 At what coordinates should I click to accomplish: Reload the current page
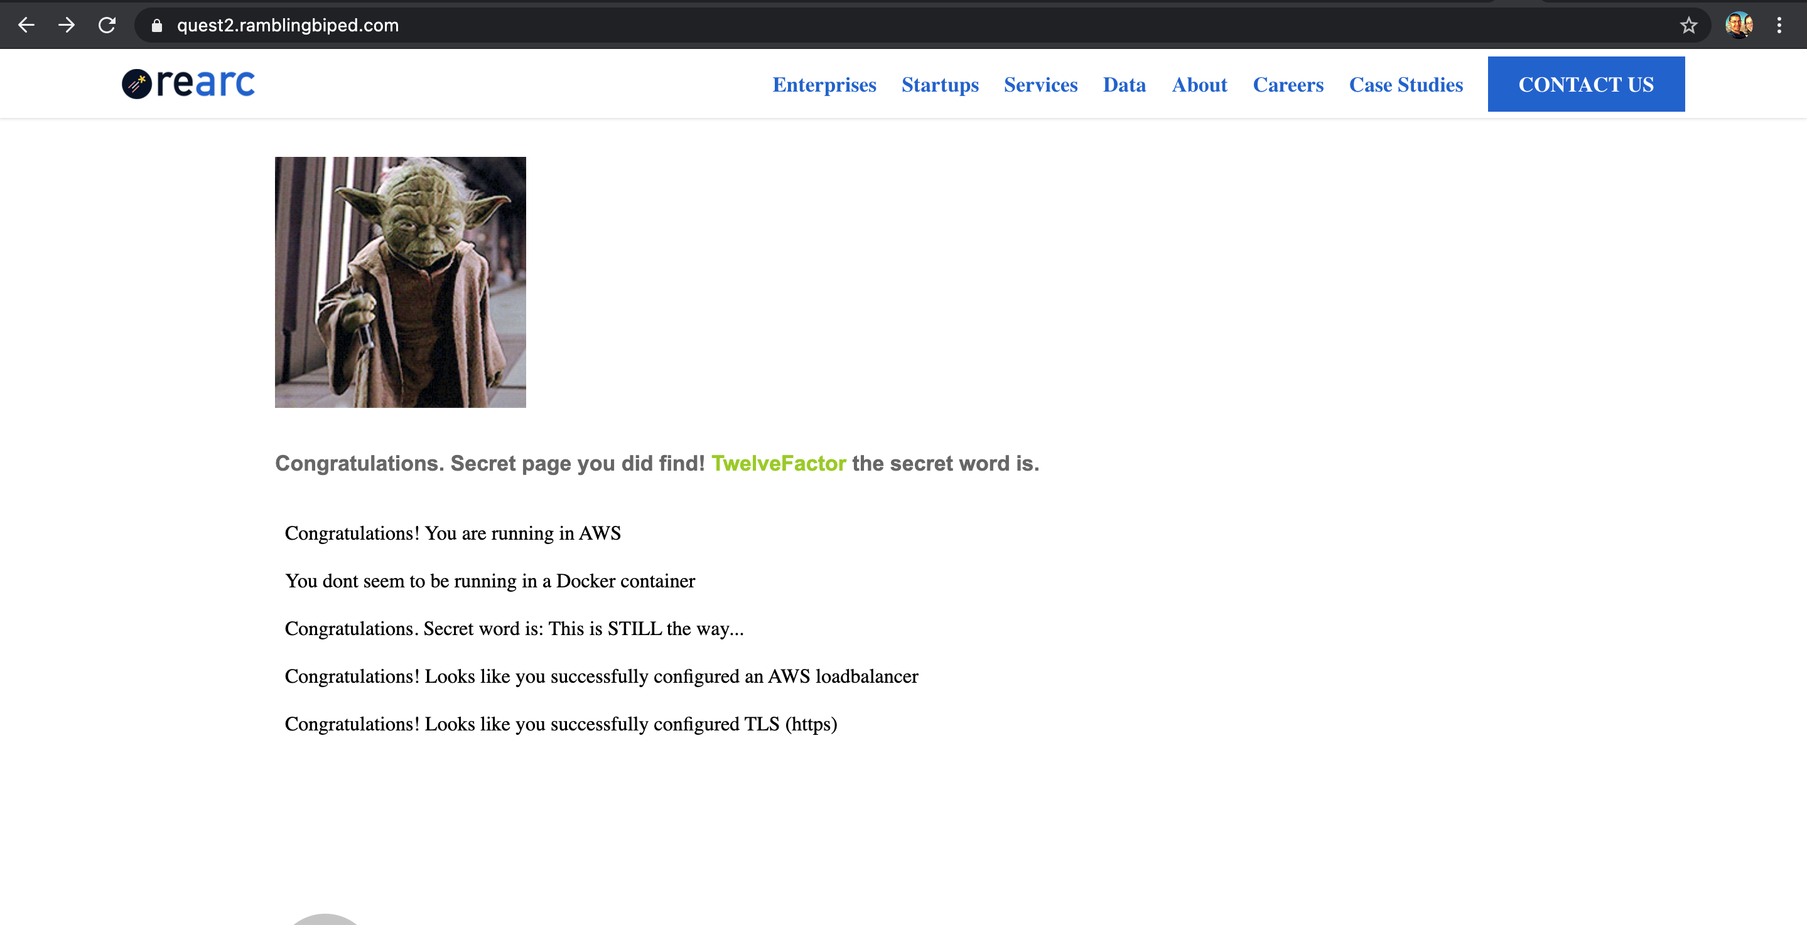(x=107, y=25)
